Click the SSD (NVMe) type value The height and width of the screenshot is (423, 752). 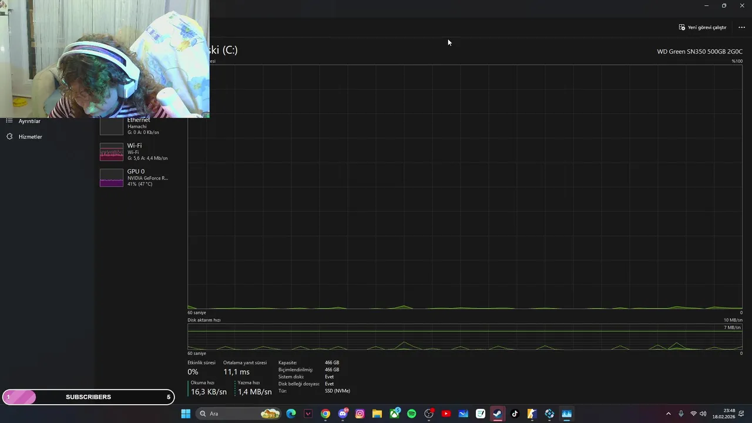pos(337,391)
